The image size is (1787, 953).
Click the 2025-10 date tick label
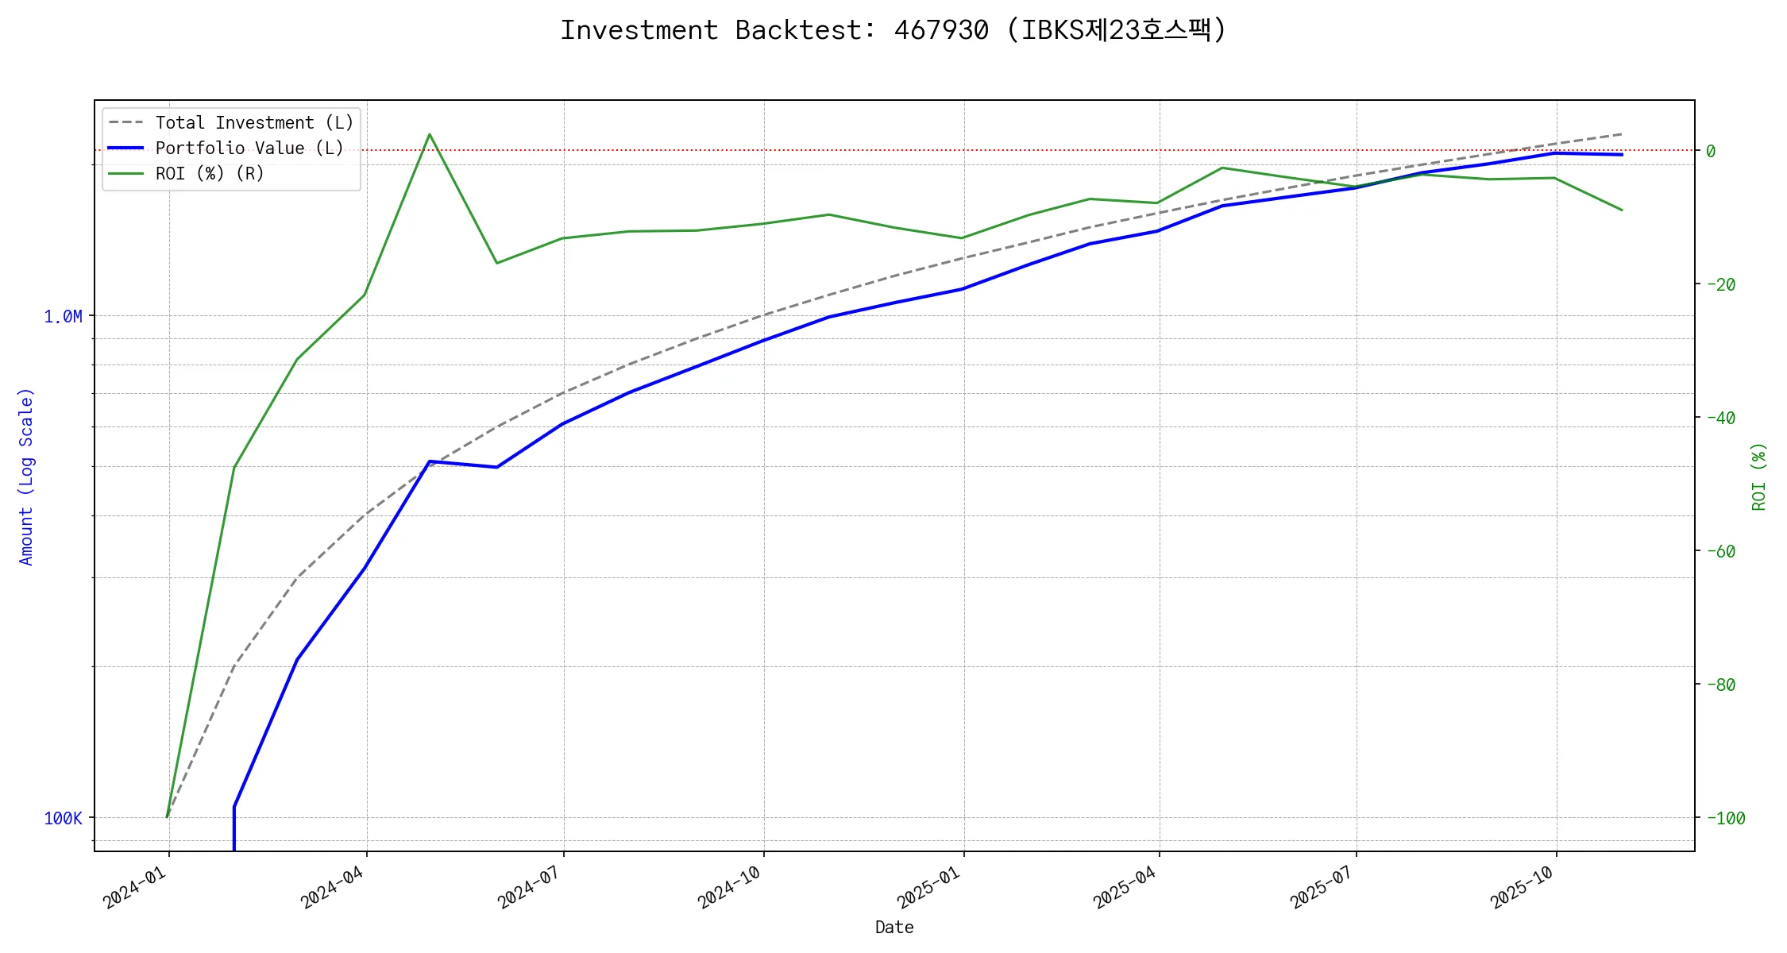click(1521, 887)
